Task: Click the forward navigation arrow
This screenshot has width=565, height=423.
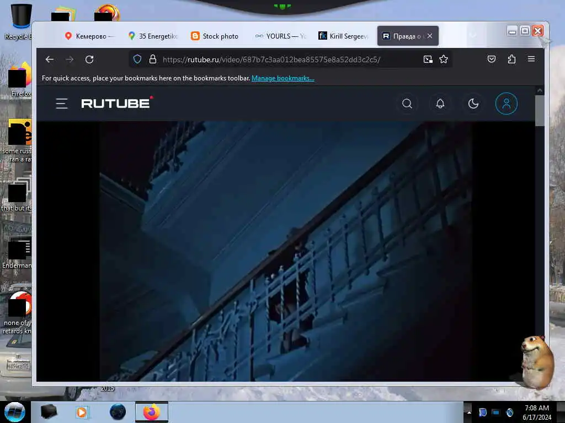Action: coord(70,59)
